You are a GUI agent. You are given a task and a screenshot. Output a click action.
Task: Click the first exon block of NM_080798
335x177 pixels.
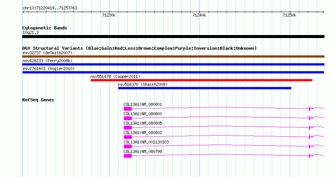(128, 156)
